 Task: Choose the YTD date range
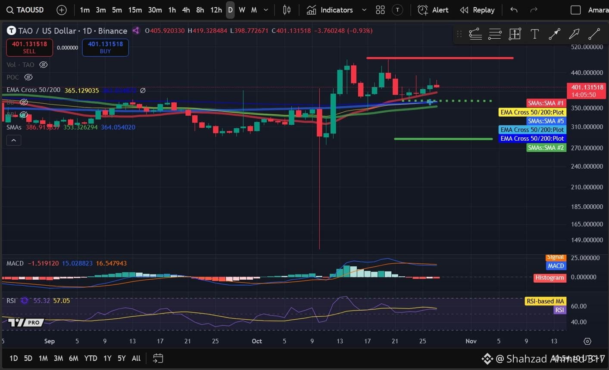click(x=91, y=358)
